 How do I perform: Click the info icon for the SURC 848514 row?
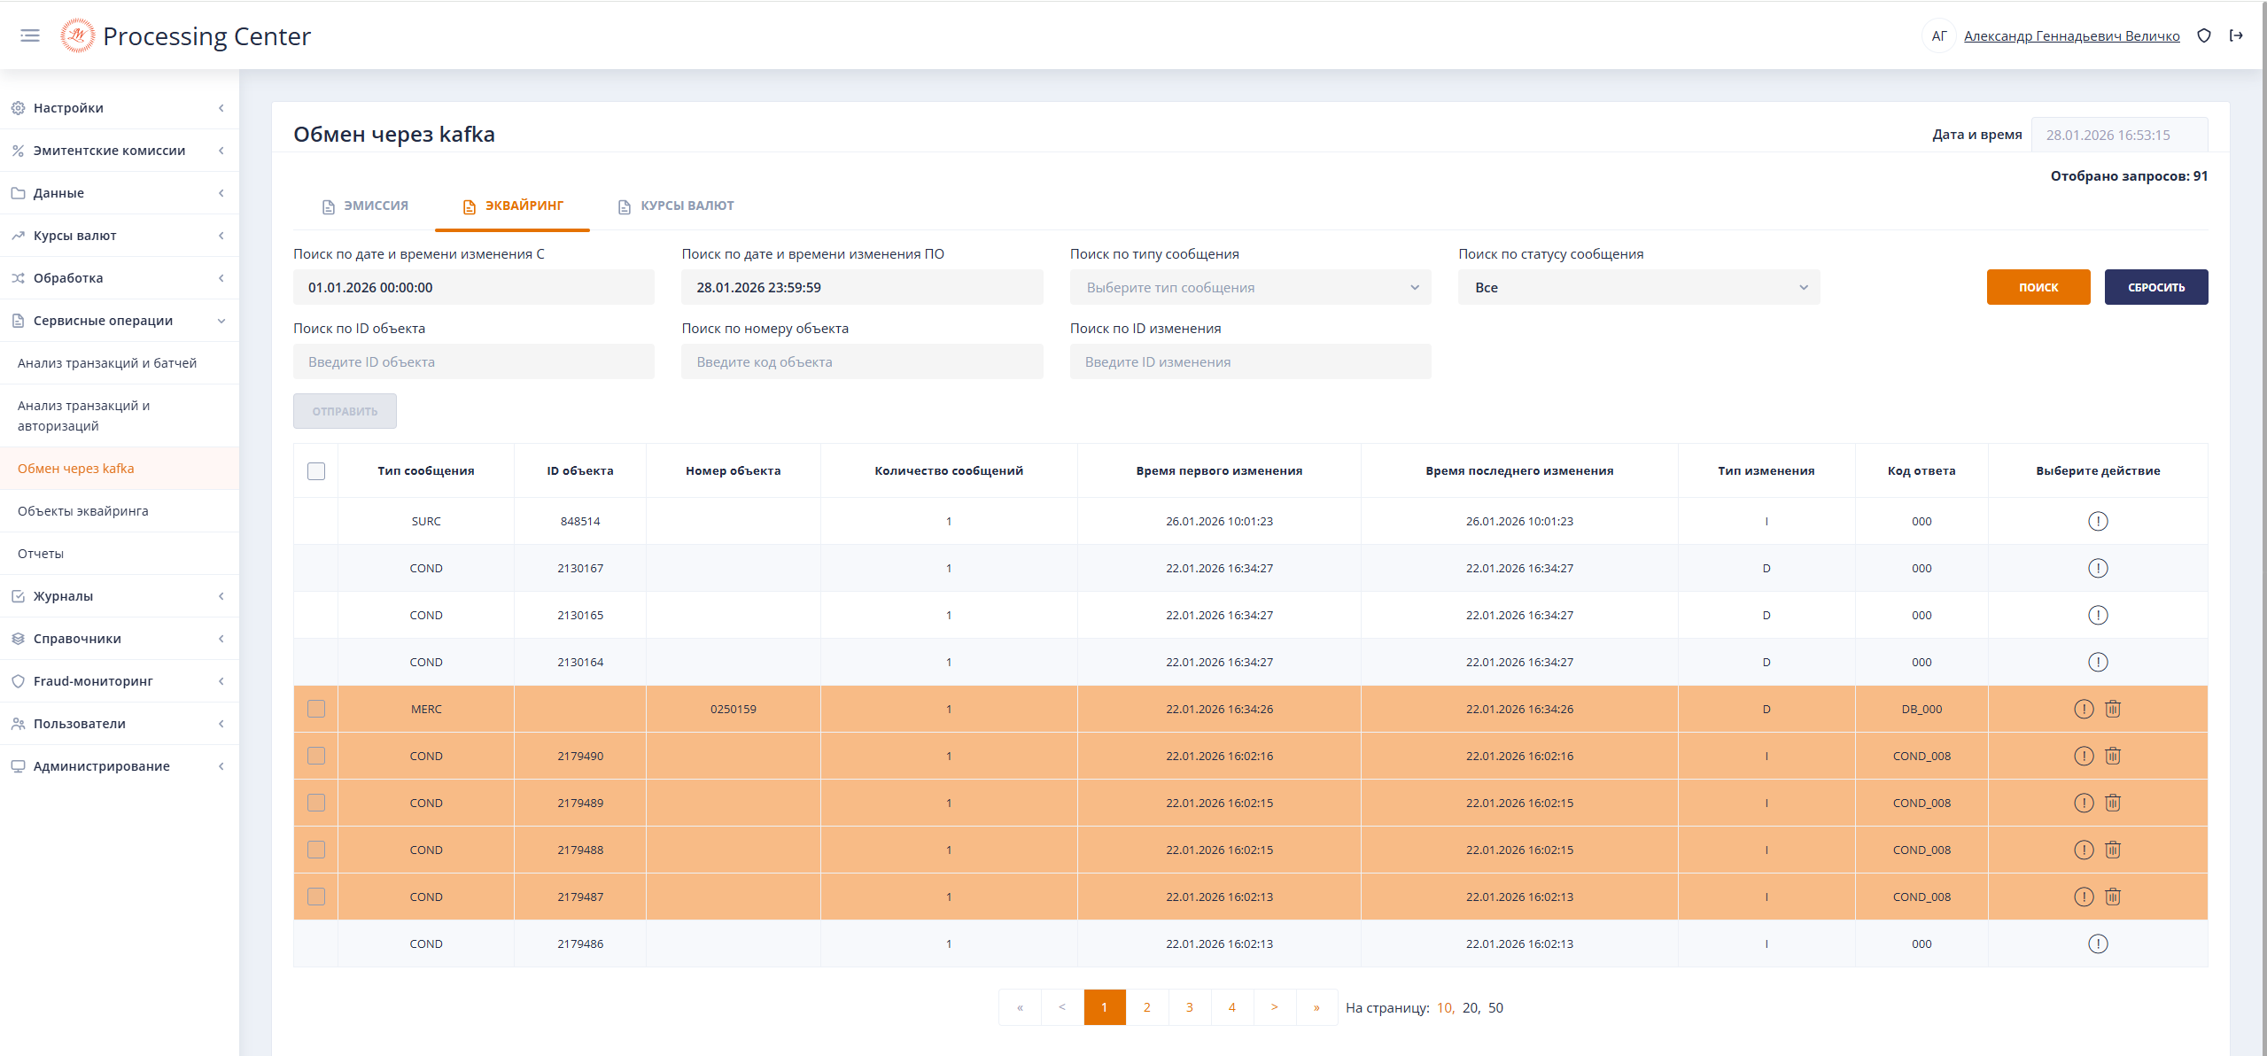(x=2097, y=521)
